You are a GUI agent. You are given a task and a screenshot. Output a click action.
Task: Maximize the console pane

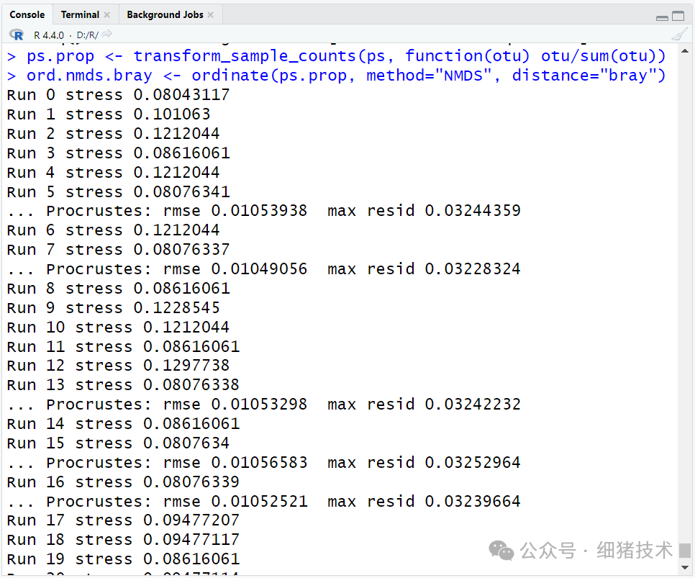coord(678,16)
